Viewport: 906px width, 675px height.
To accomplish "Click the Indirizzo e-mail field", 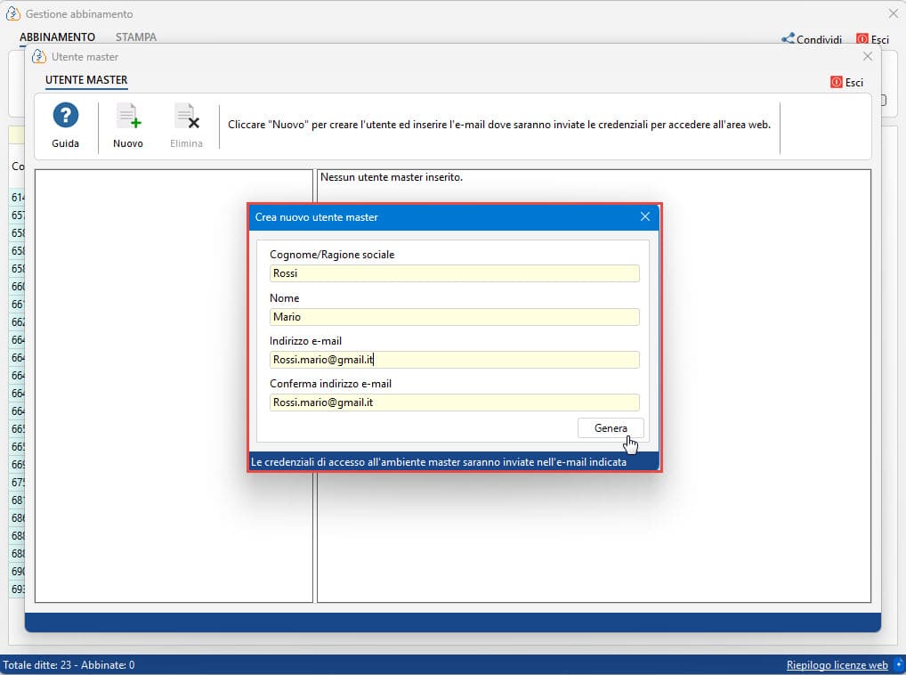I will click(454, 360).
